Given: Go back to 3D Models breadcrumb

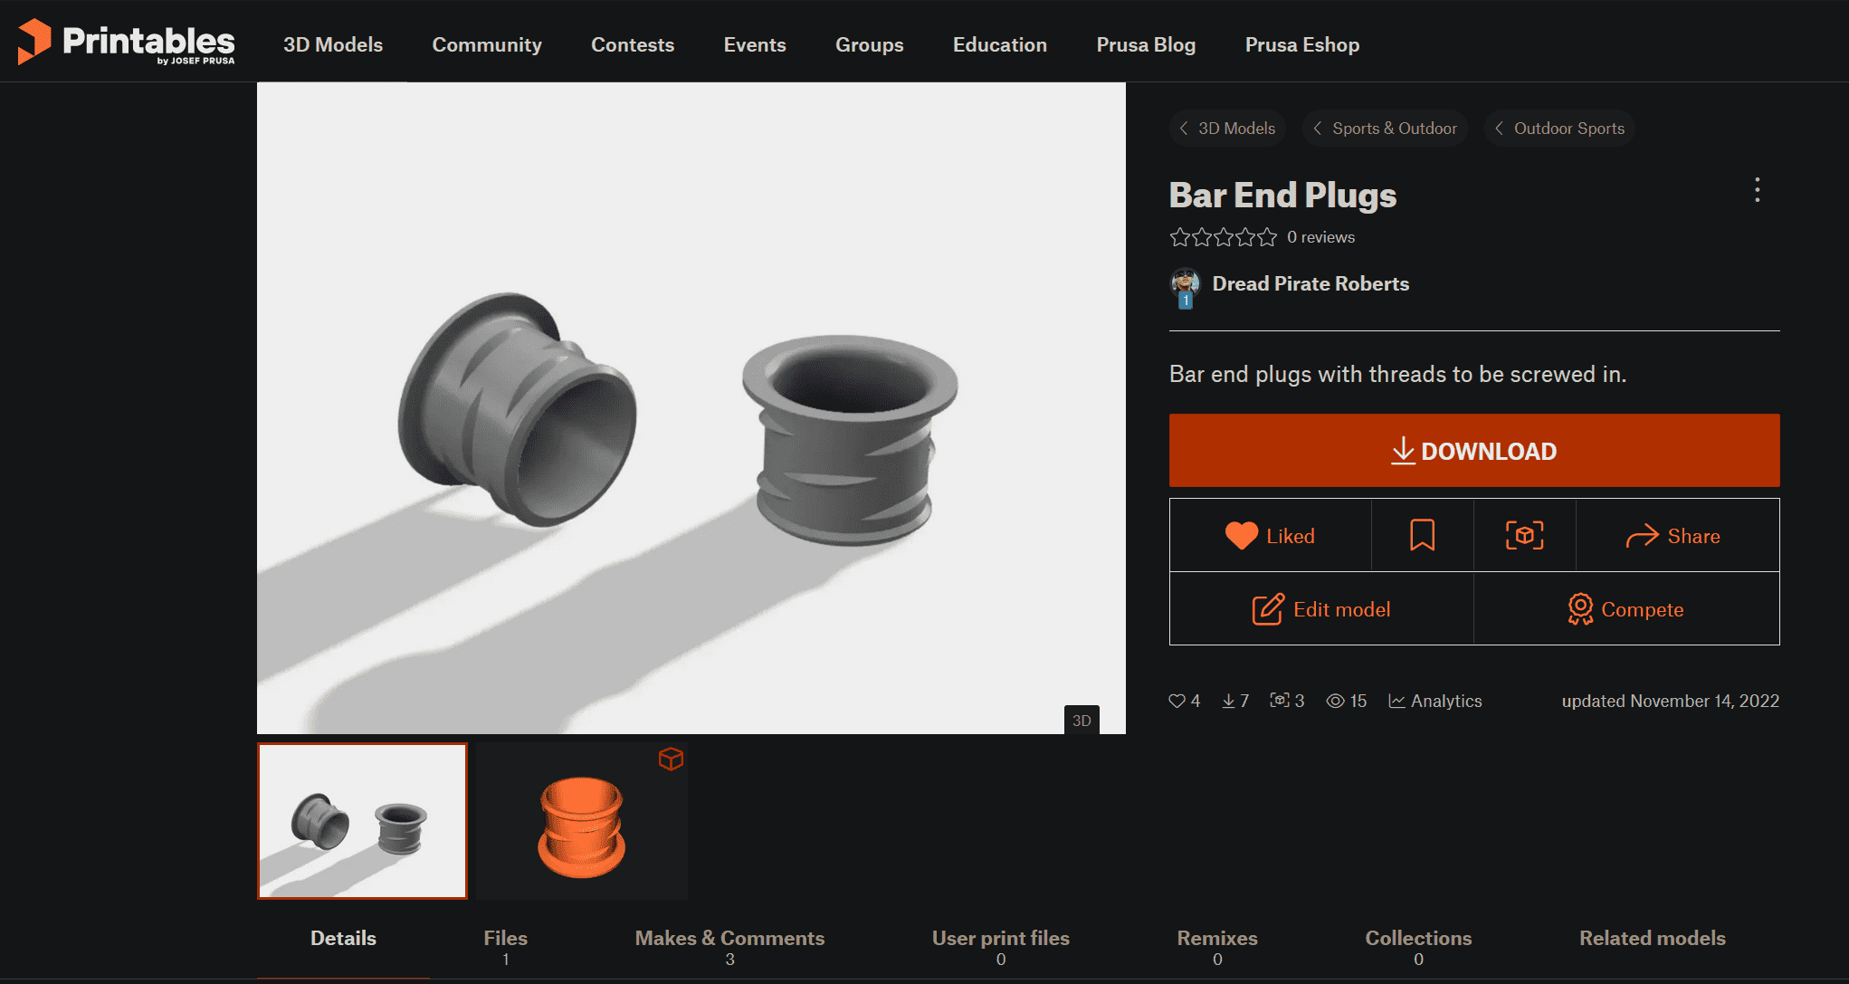Looking at the screenshot, I should (x=1227, y=129).
